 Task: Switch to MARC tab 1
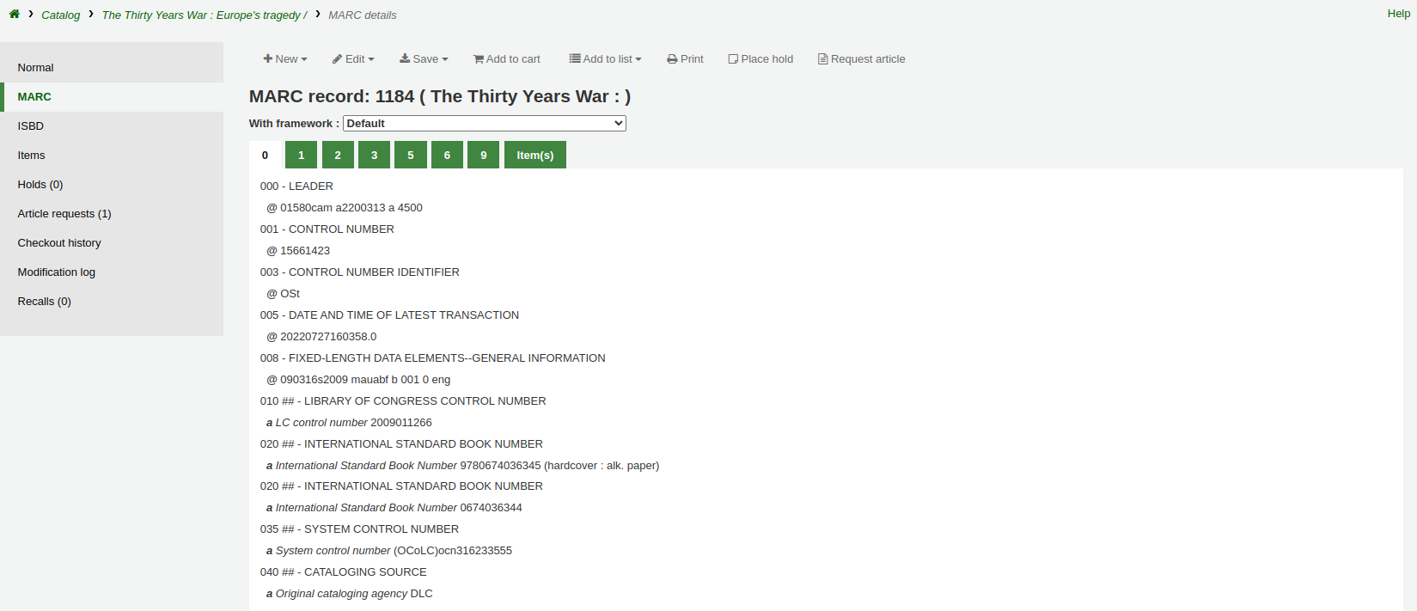point(301,156)
